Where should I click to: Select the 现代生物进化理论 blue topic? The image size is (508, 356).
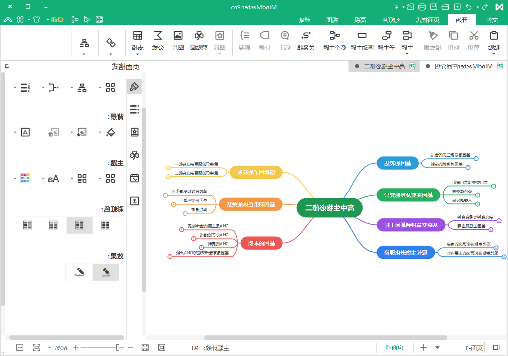click(x=406, y=253)
